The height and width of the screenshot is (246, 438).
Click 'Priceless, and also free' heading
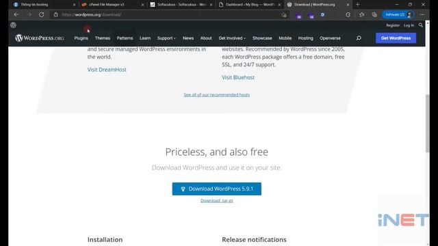click(217, 152)
